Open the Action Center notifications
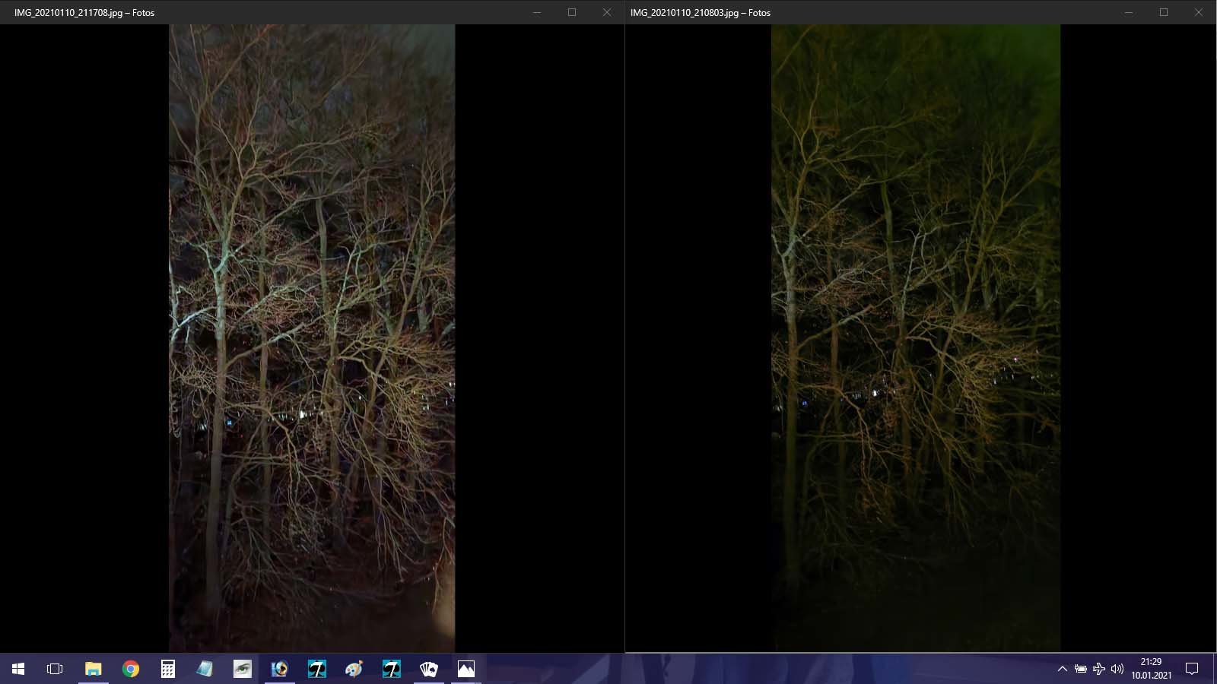Viewport: 1217px width, 684px height. 1192,669
